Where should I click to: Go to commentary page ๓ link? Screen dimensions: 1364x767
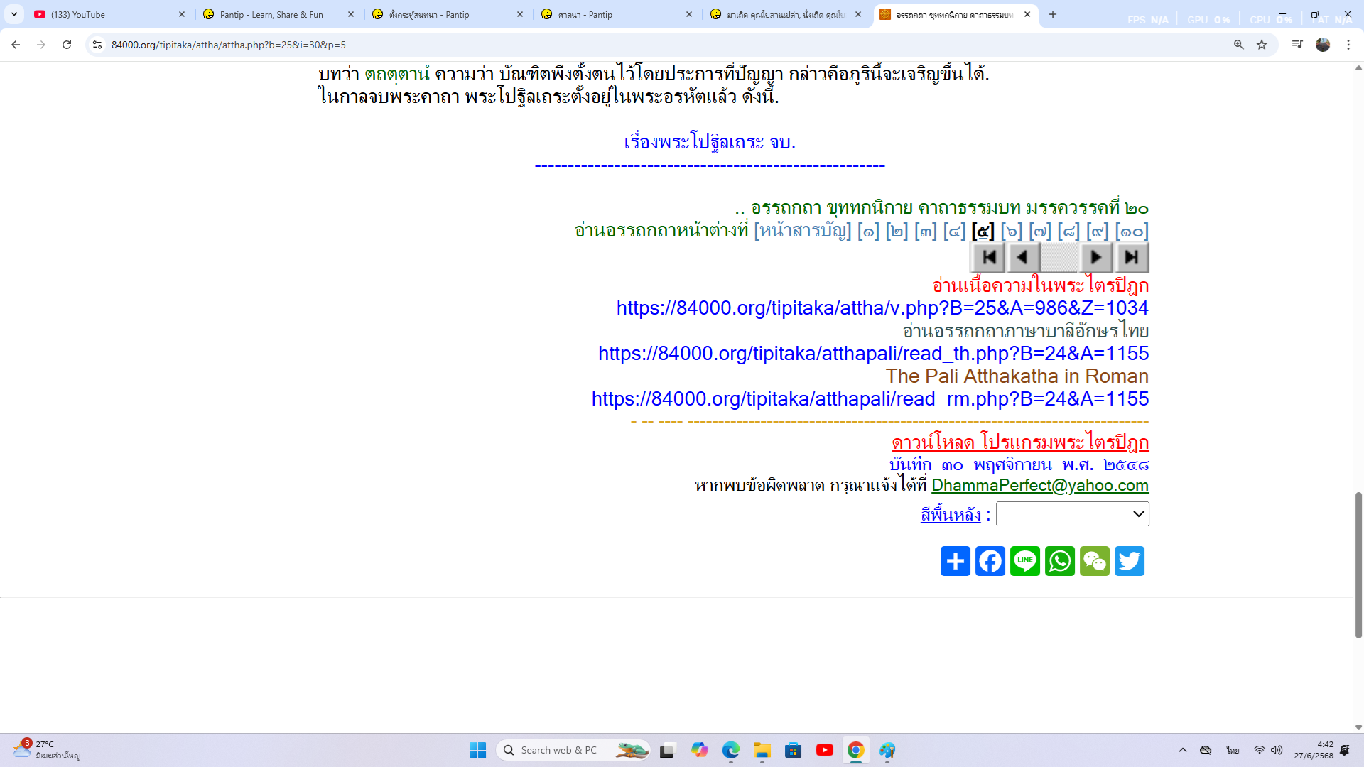(x=926, y=231)
